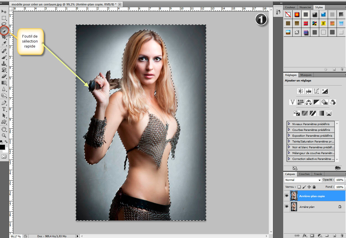The height and width of the screenshot is (238, 346).
Task: Select the Dodge tool
Action: coord(4,95)
